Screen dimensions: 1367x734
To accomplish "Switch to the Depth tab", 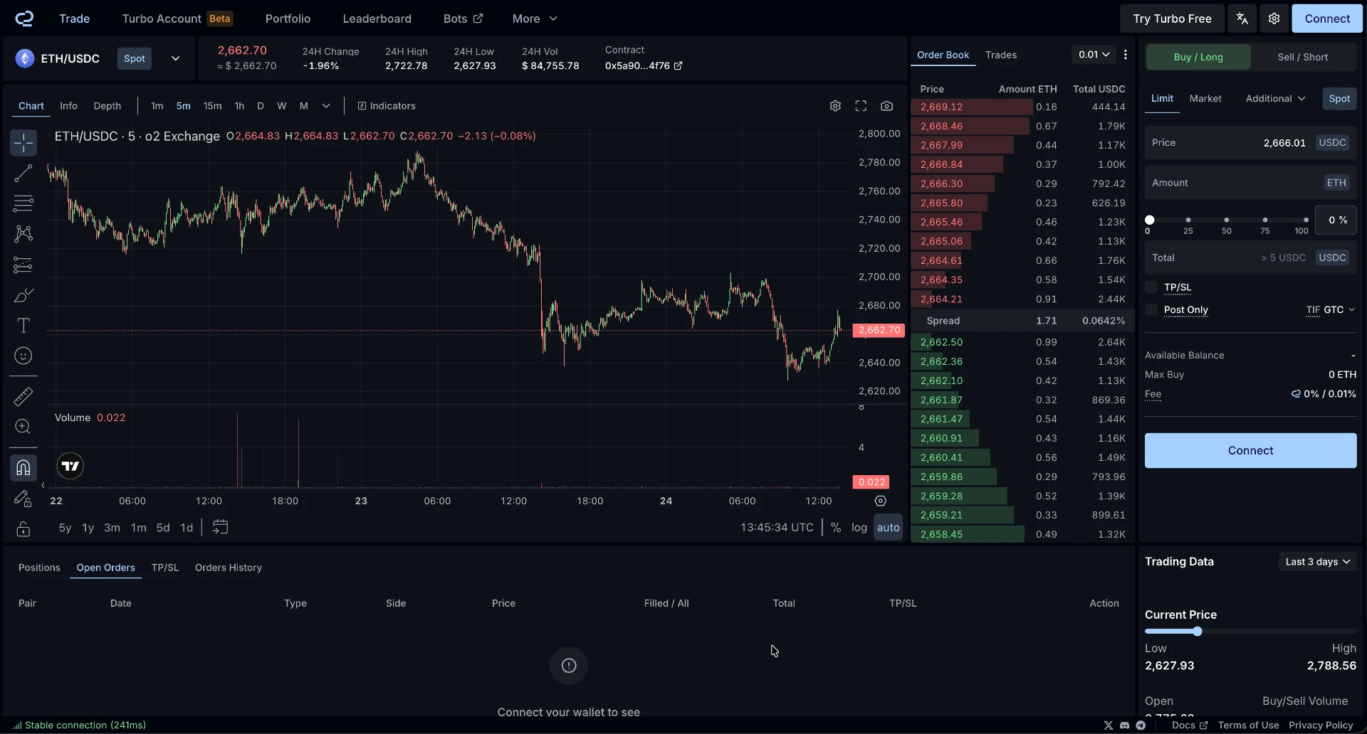I will [107, 106].
